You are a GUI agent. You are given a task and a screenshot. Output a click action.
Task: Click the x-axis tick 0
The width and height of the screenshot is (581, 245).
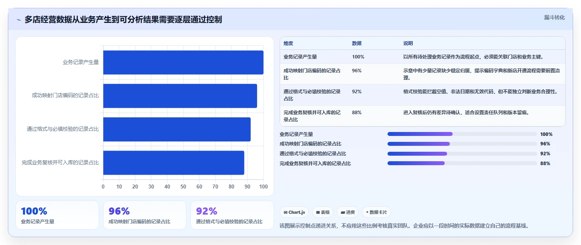[103, 187]
